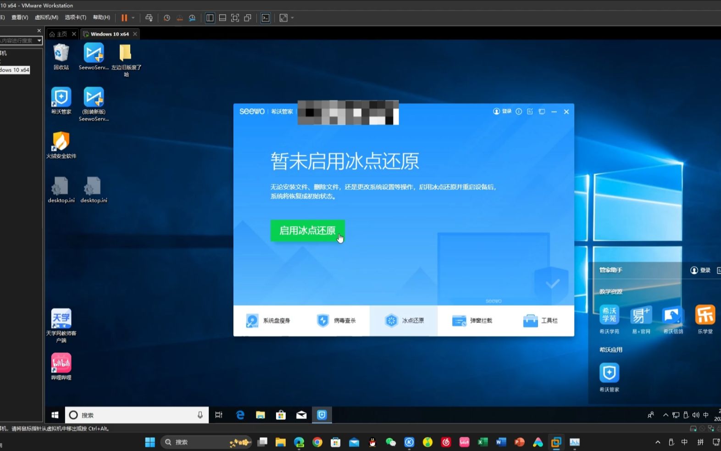Close the Windows 10 x64 VM tab
721x451 pixels.
pos(135,34)
